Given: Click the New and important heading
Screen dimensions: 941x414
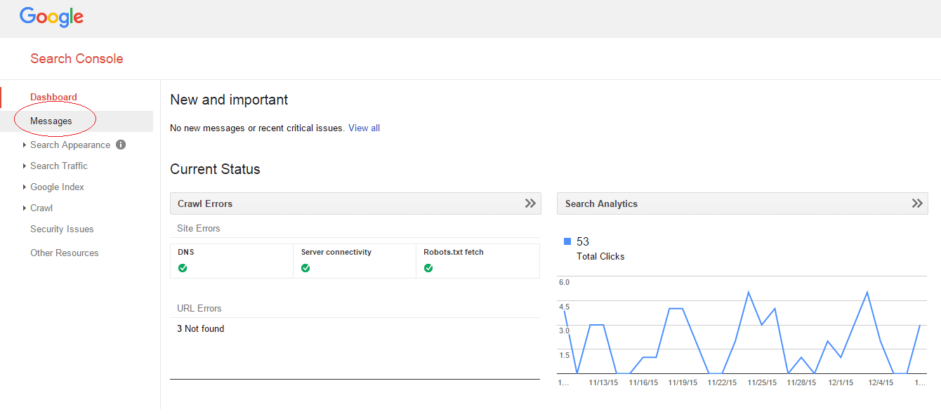Looking at the screenshot, I should (229, 100).
